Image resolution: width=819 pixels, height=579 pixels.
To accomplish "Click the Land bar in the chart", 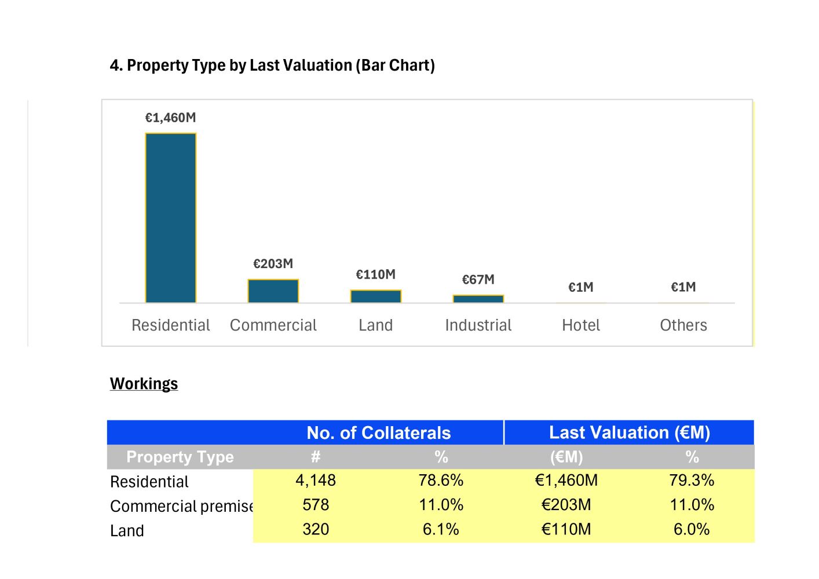I will pyautogui.click(x=375, y=296).
